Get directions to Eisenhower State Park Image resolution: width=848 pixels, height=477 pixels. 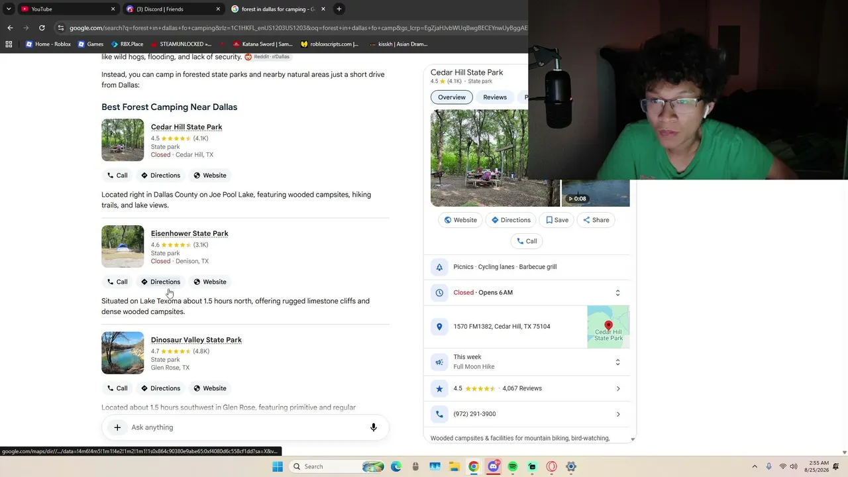click(x=160, y=282)
